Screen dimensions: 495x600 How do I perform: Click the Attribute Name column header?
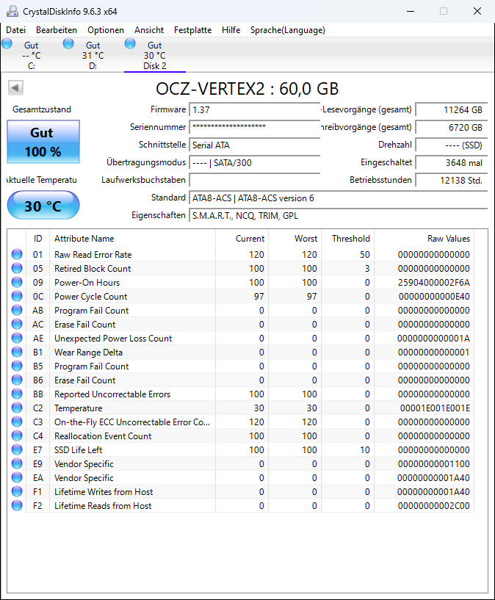[x=132, y=239]
